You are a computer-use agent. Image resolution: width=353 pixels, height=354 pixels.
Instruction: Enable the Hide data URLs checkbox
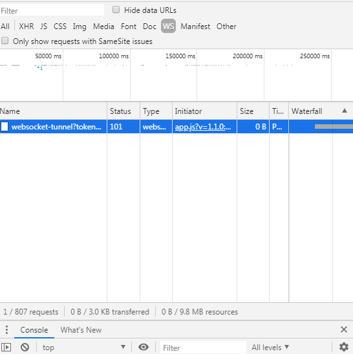pyautogui.click(x=116, y=10)
